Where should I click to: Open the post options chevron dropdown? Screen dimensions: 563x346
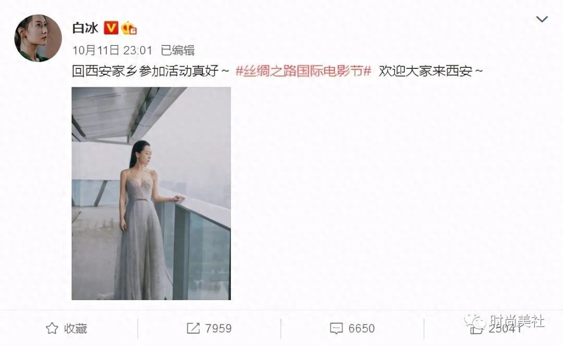[x=542, y=19]
